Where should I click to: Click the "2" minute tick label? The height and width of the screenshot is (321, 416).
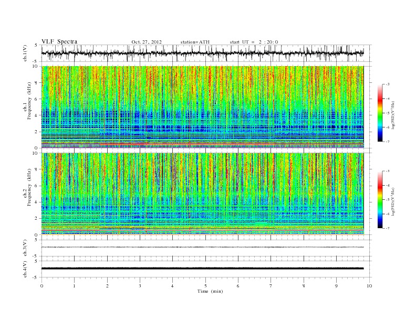[x=107, y=286]
